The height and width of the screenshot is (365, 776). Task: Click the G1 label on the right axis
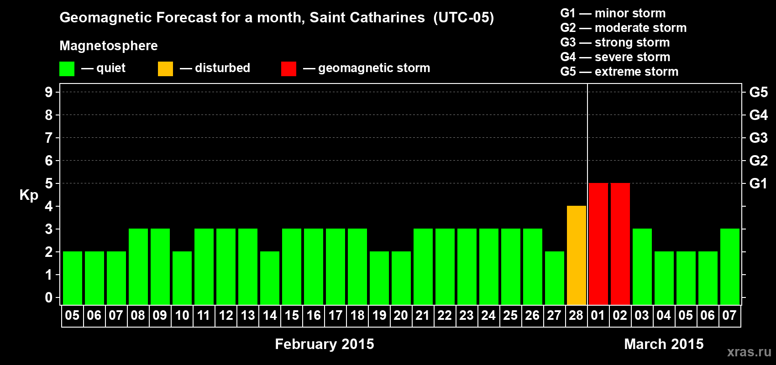pos(758,183)
